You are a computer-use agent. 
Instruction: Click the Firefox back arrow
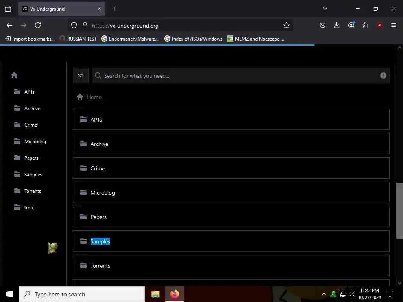pyautogui.click(x=9, y=25)
